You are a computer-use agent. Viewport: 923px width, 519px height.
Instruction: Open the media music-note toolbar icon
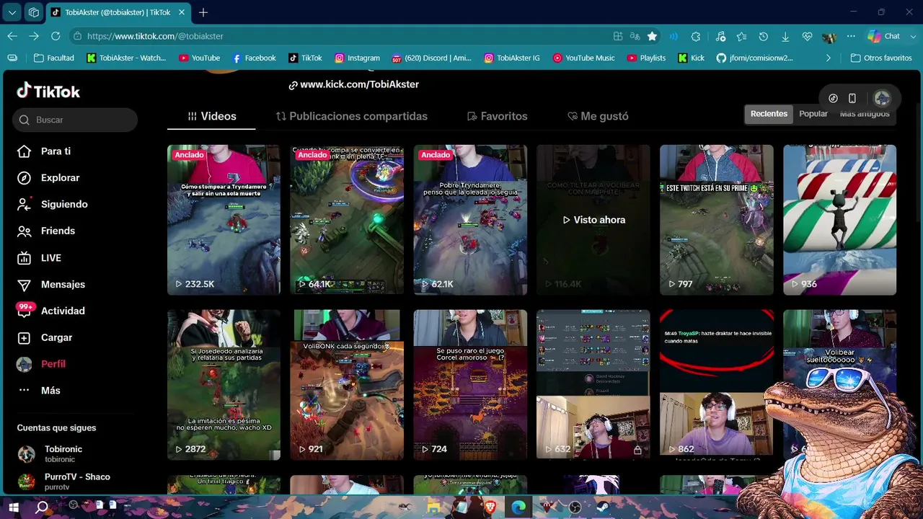[720, 36]
